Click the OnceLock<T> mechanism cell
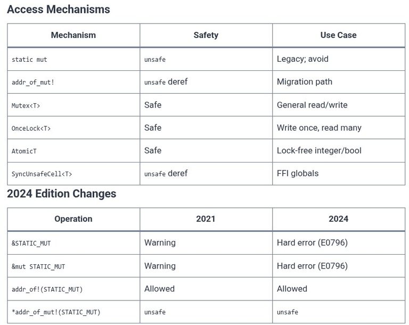409x325 pixels. tap(73, 128)
